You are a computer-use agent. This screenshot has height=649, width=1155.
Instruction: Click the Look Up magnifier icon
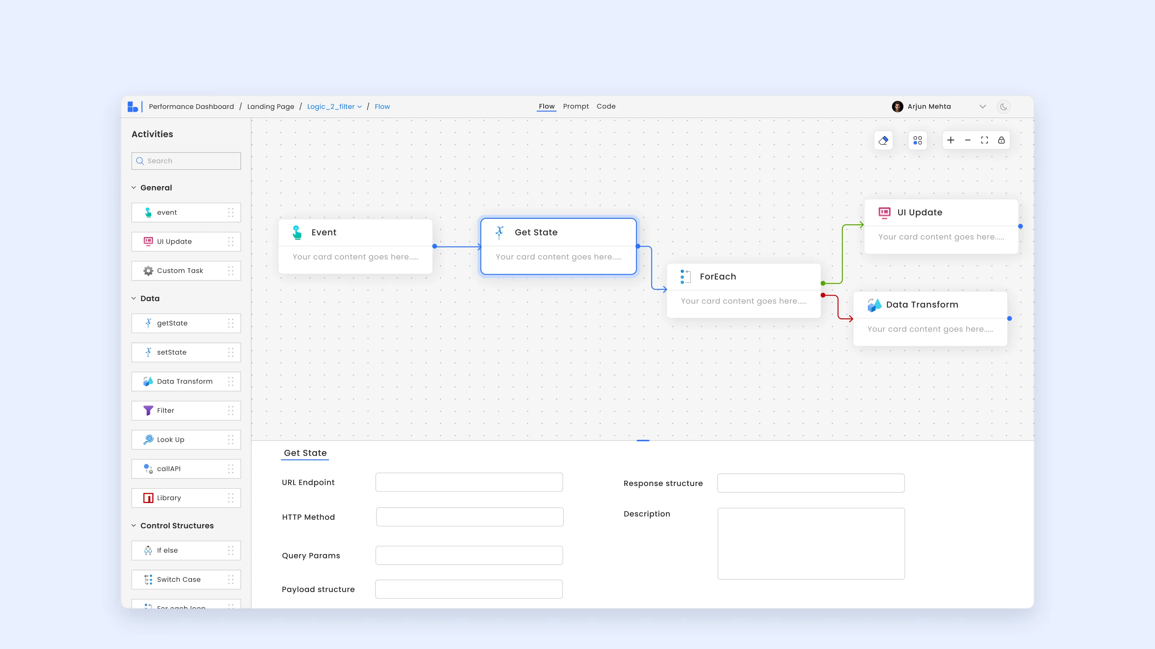pos(148,440)
